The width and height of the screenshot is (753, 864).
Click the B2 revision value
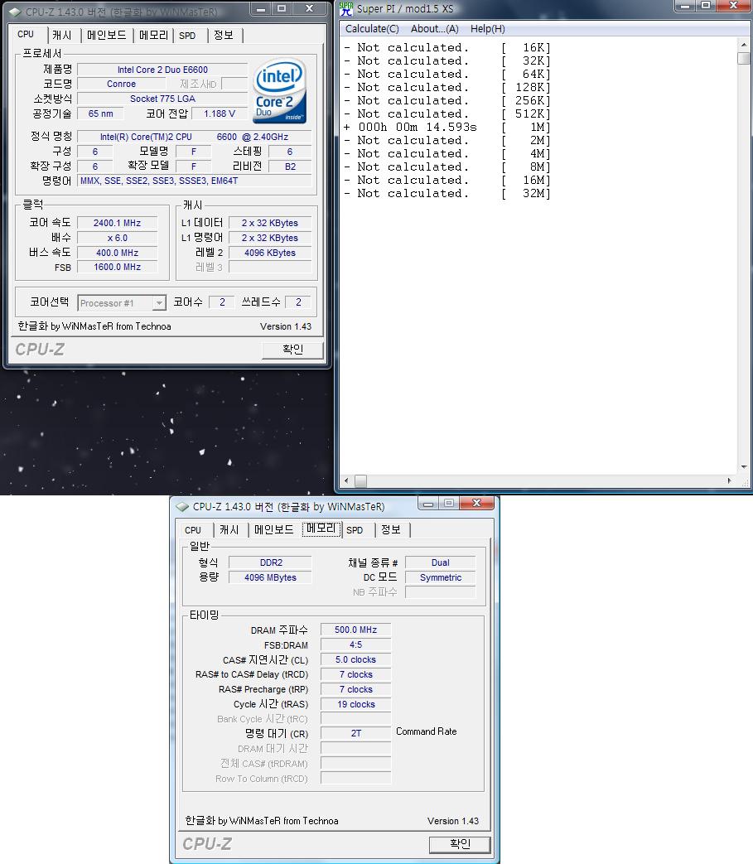[x=290, y=167]
